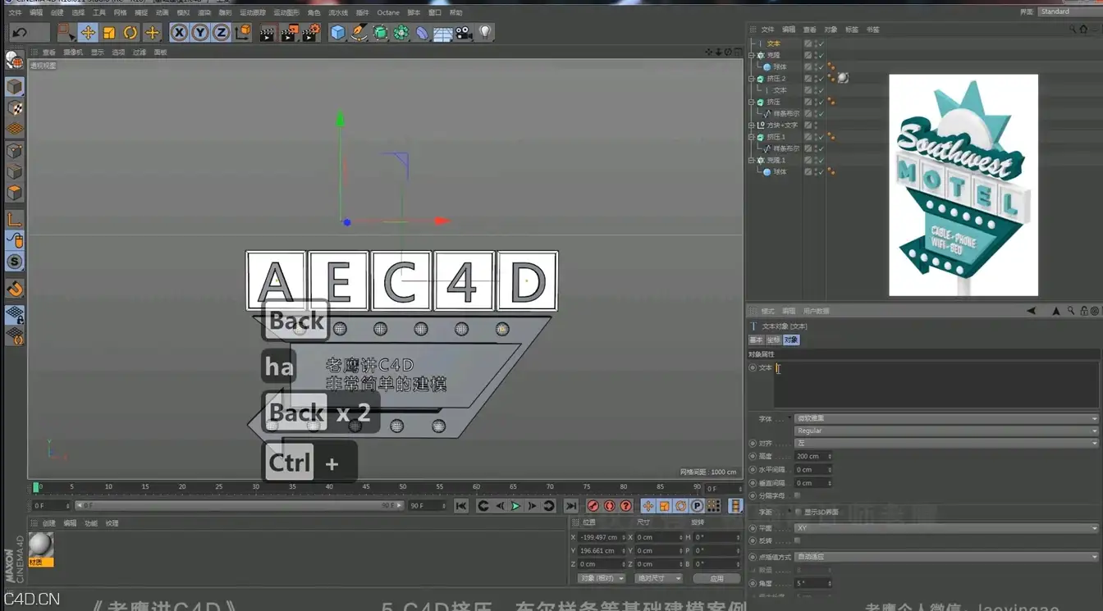Viewport: 1103px width, 611px height.
Task: Click Render View clapperboard icon
Action: (267, 33)
